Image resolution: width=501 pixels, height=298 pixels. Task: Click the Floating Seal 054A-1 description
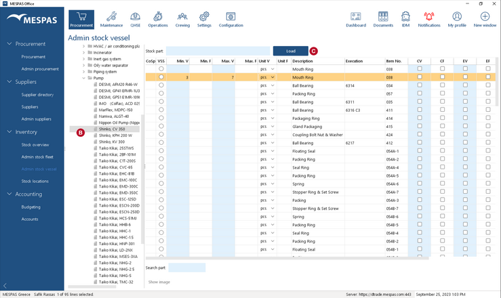point(304,151)
